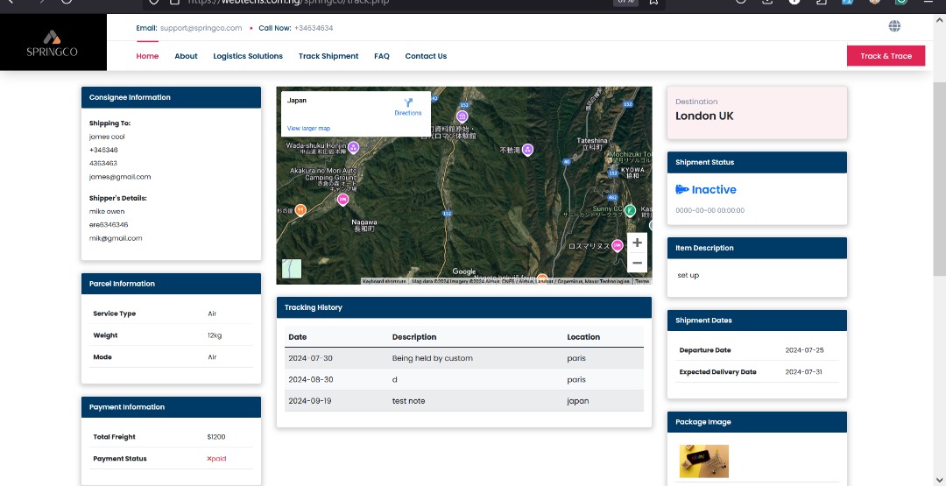Go to Track Shipment
The height and width of the screenshot is (486, 946).
click(x=328, y=56)
